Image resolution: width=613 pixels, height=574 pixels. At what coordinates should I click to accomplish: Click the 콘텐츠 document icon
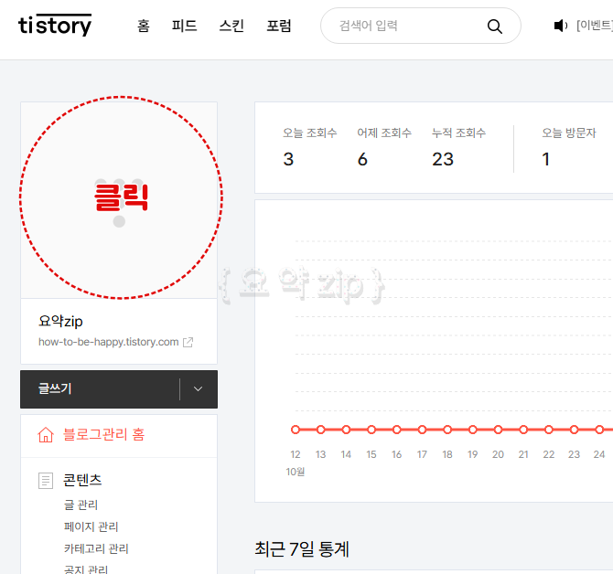coord(46,480)
